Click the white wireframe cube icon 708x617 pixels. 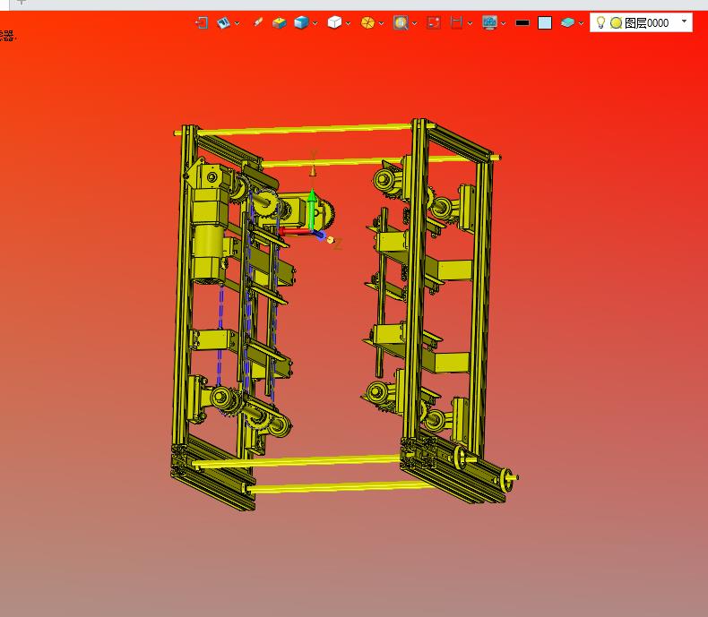coord(334,22)
